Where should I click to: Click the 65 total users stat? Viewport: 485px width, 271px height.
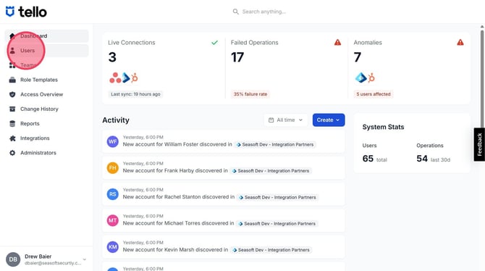(374, 159)
